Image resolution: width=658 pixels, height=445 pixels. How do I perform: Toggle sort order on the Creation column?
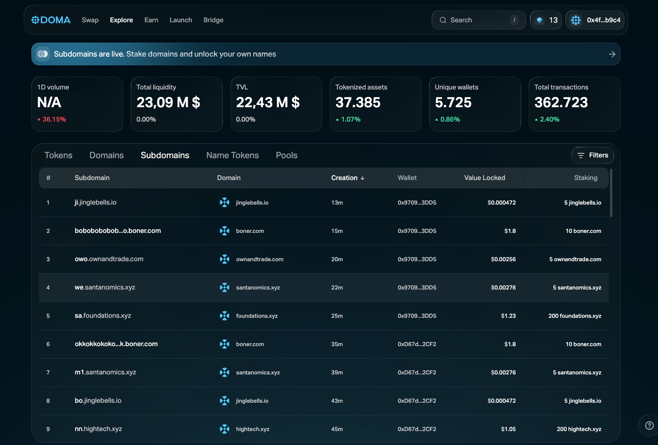click(348, 178)
